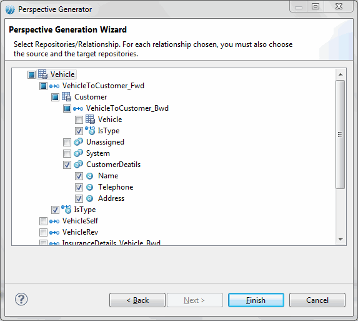Check the Unassigned checkbox

[x=67, y=142]
